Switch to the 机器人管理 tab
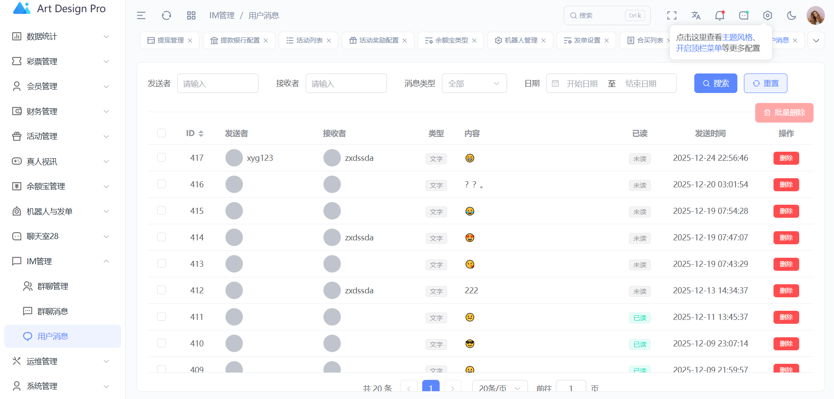 click(x=521, y=40)
